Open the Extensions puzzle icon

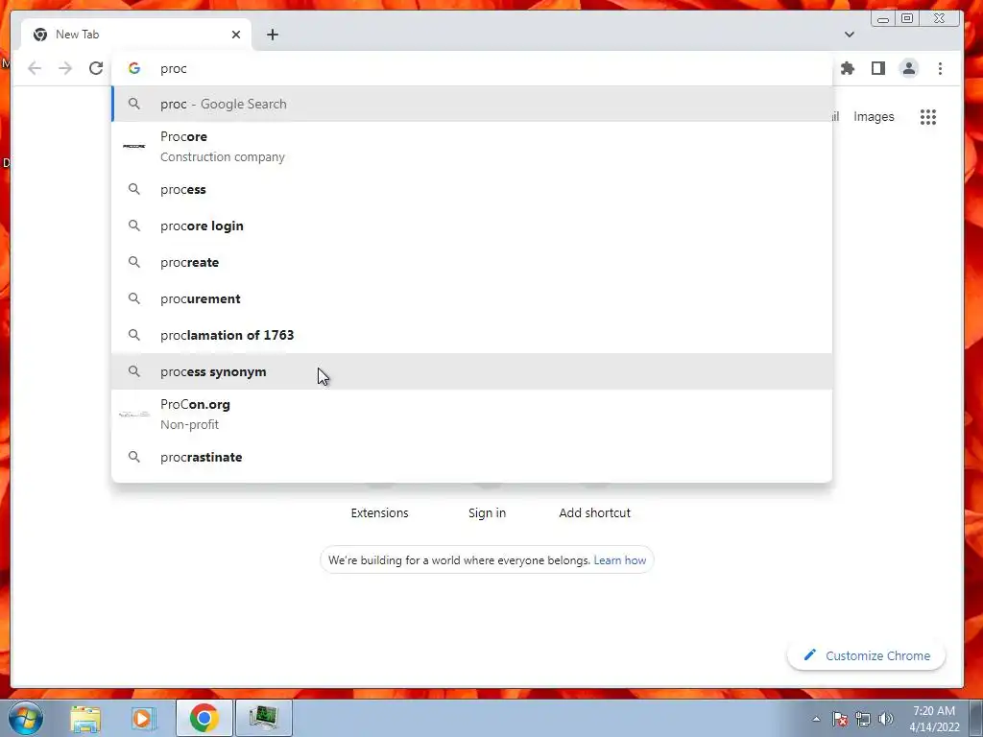coord(848,68)
